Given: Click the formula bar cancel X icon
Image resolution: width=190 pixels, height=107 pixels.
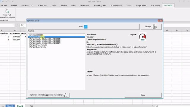Looking at the screenshot, I should [x=22, y=25].
